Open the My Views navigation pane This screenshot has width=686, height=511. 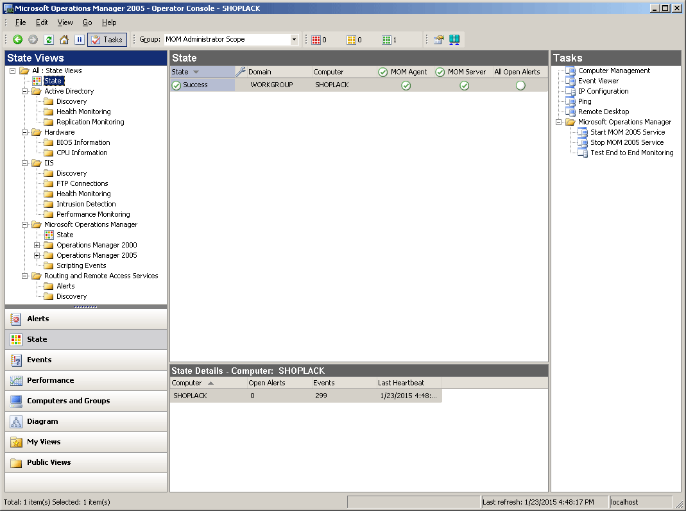click(x=86, y=442)
